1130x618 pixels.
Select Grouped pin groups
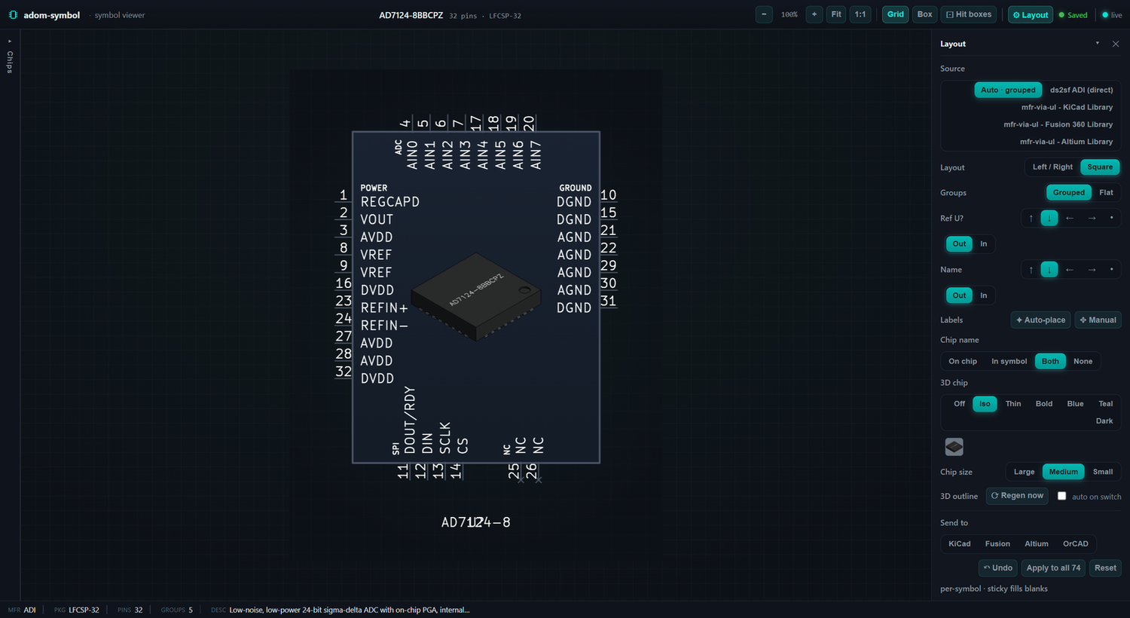(x=1068, y=193)
